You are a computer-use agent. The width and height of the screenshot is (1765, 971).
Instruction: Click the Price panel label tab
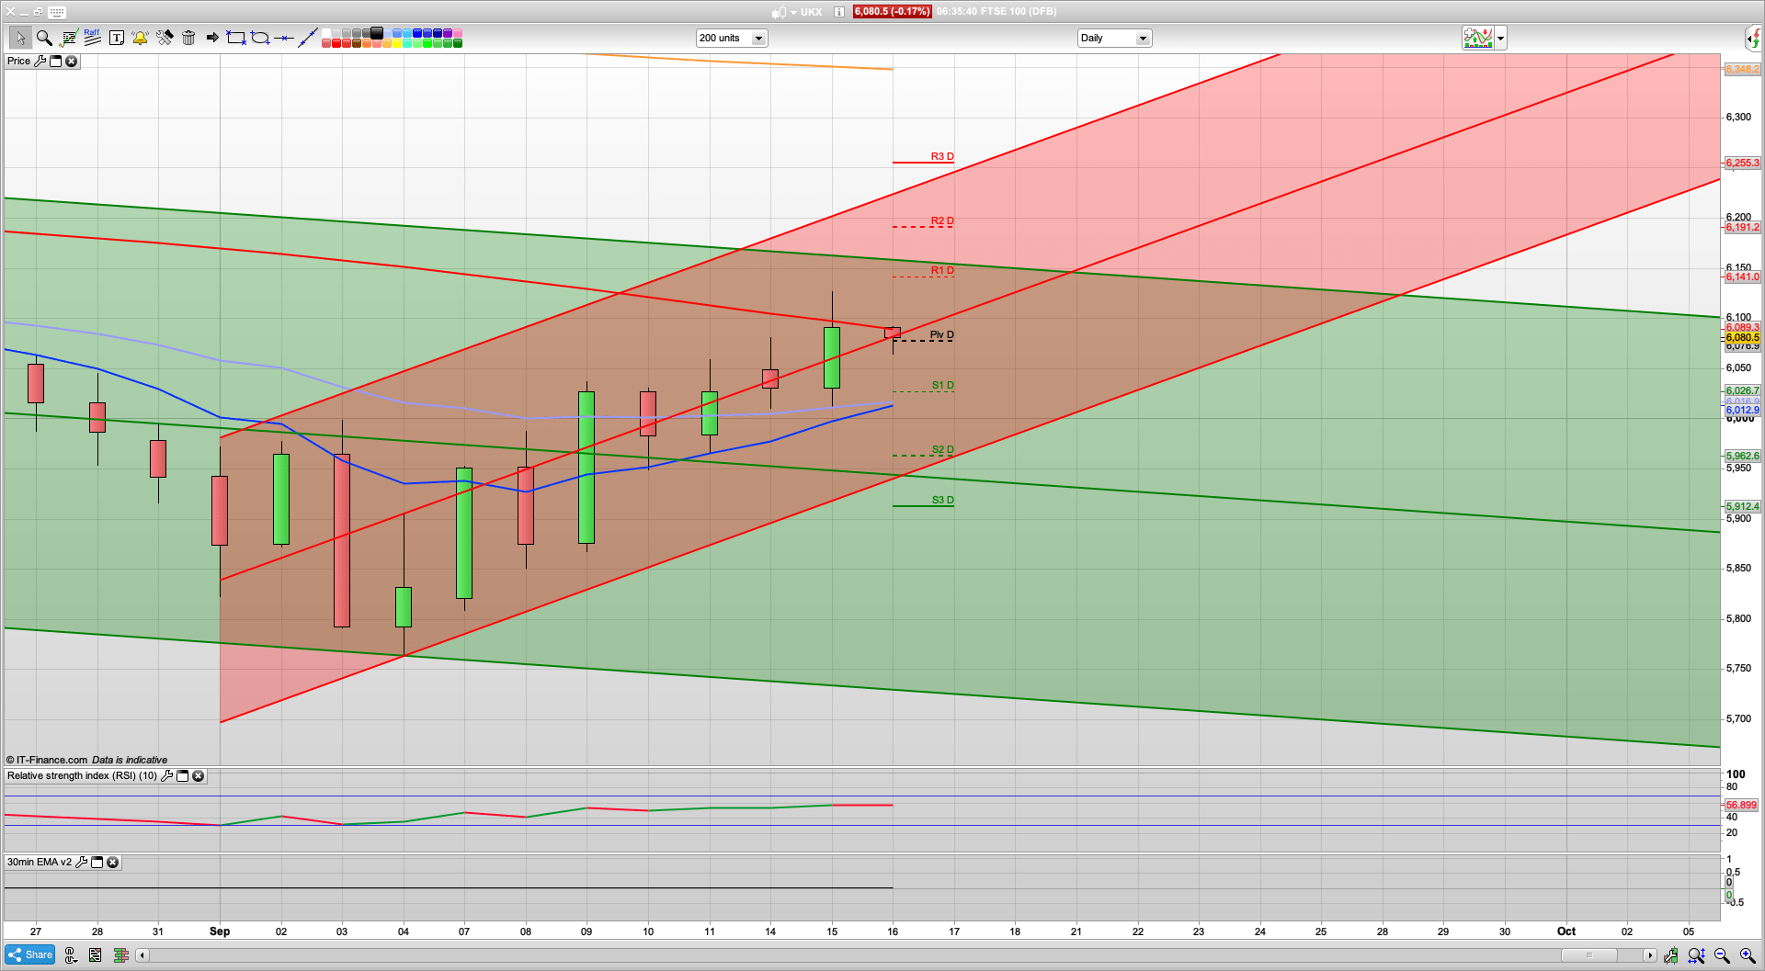[18, 62]
